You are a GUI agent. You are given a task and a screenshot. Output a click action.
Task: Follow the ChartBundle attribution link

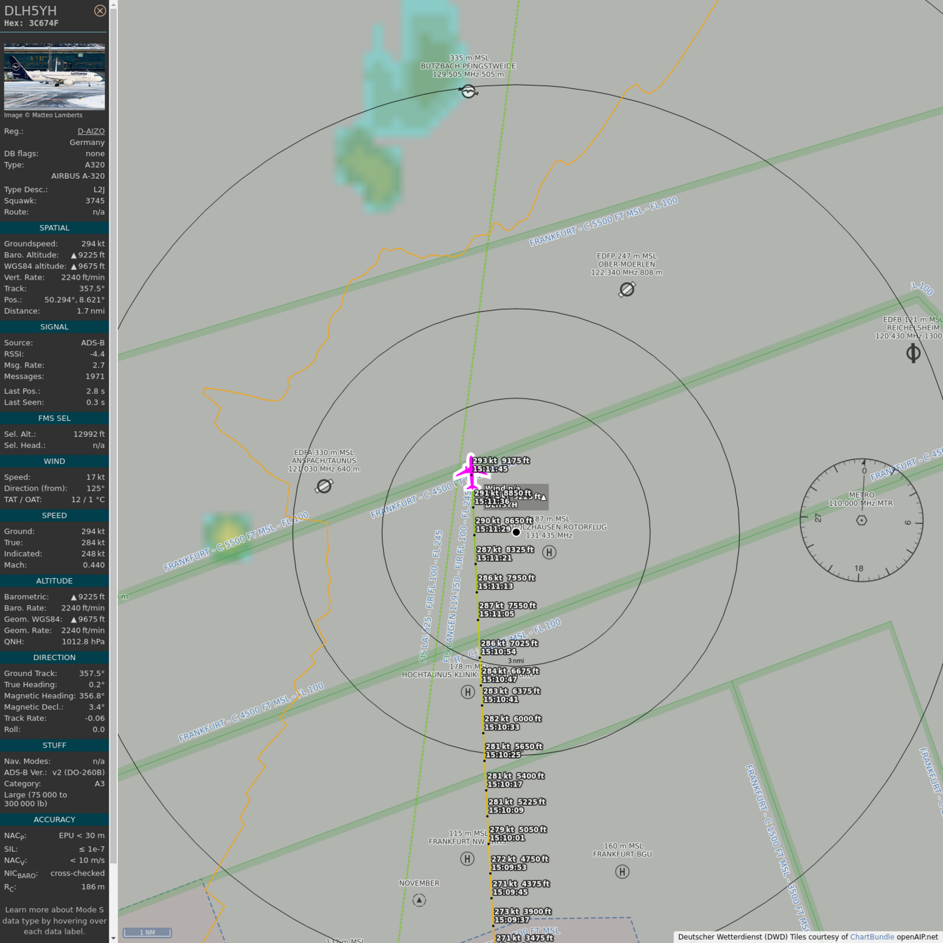(x=872, y=936)
